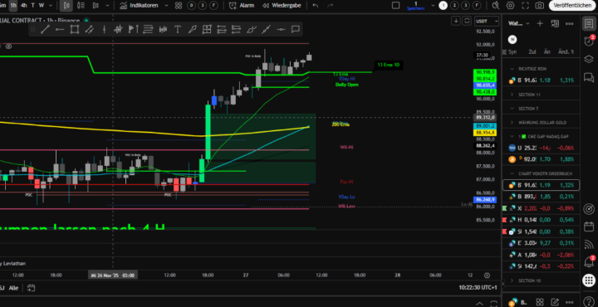Open the date range calendar icon
The width and height of the screenshot is (598, 307).
(x=32, y=288)
